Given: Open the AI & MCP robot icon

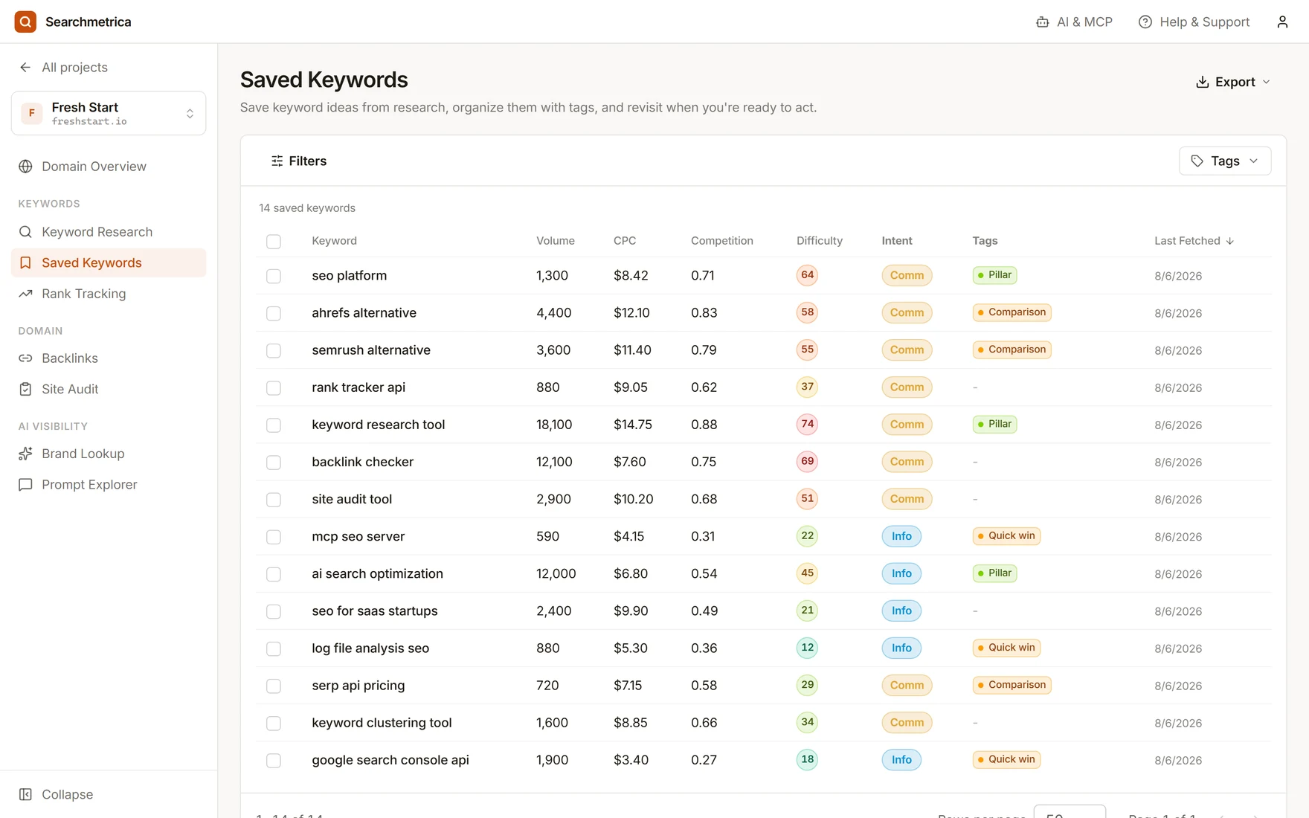Looking at the screenshot, I should click(x=1042, y=22).
